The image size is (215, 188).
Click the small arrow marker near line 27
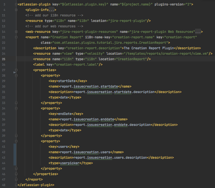tap(14, 72)
